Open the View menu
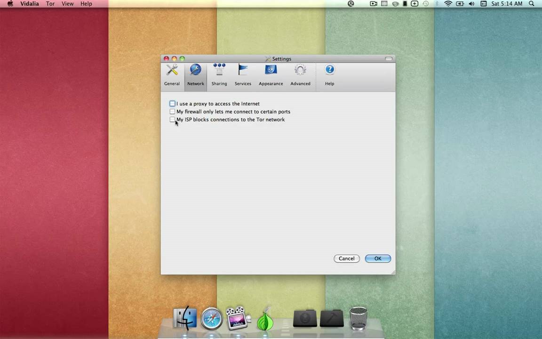The width and height of the screenshot is (542, 339). coord(67,4)
